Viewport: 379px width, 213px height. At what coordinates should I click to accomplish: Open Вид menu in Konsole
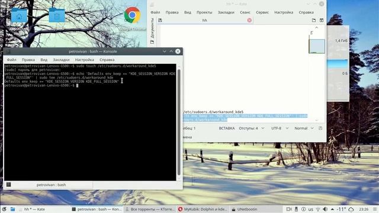pos(44,60)
